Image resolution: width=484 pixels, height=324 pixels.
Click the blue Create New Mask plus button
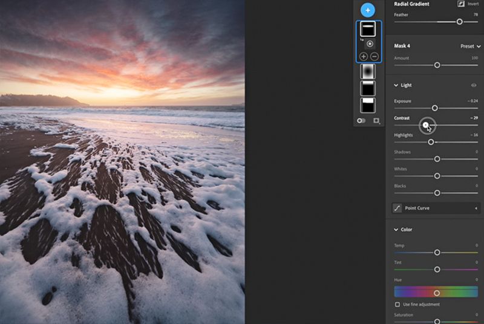367,10
